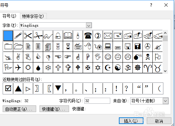This screenshot has height=126, width=175.
Task: Select the Om symbol
Action: pyautogui.click(x=128, y=67)
